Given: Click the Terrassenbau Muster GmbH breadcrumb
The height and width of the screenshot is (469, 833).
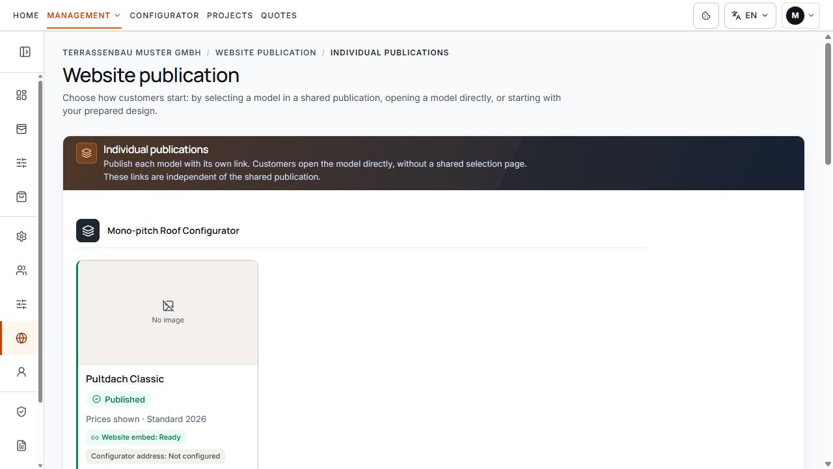Looking at the screenshot, I should pos(132,53).
